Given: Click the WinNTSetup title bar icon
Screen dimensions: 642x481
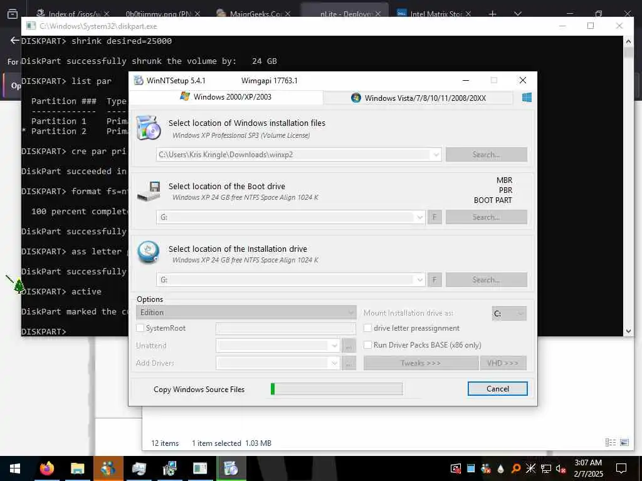Looking at the screenshot, I should tap(139, 80).
